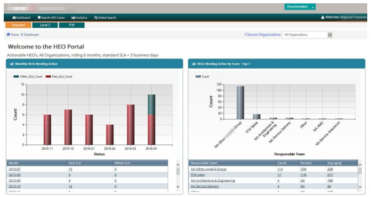Click the 2016-04 stacked bar in chart
The image size is (371, 197).
pos(151,119)
